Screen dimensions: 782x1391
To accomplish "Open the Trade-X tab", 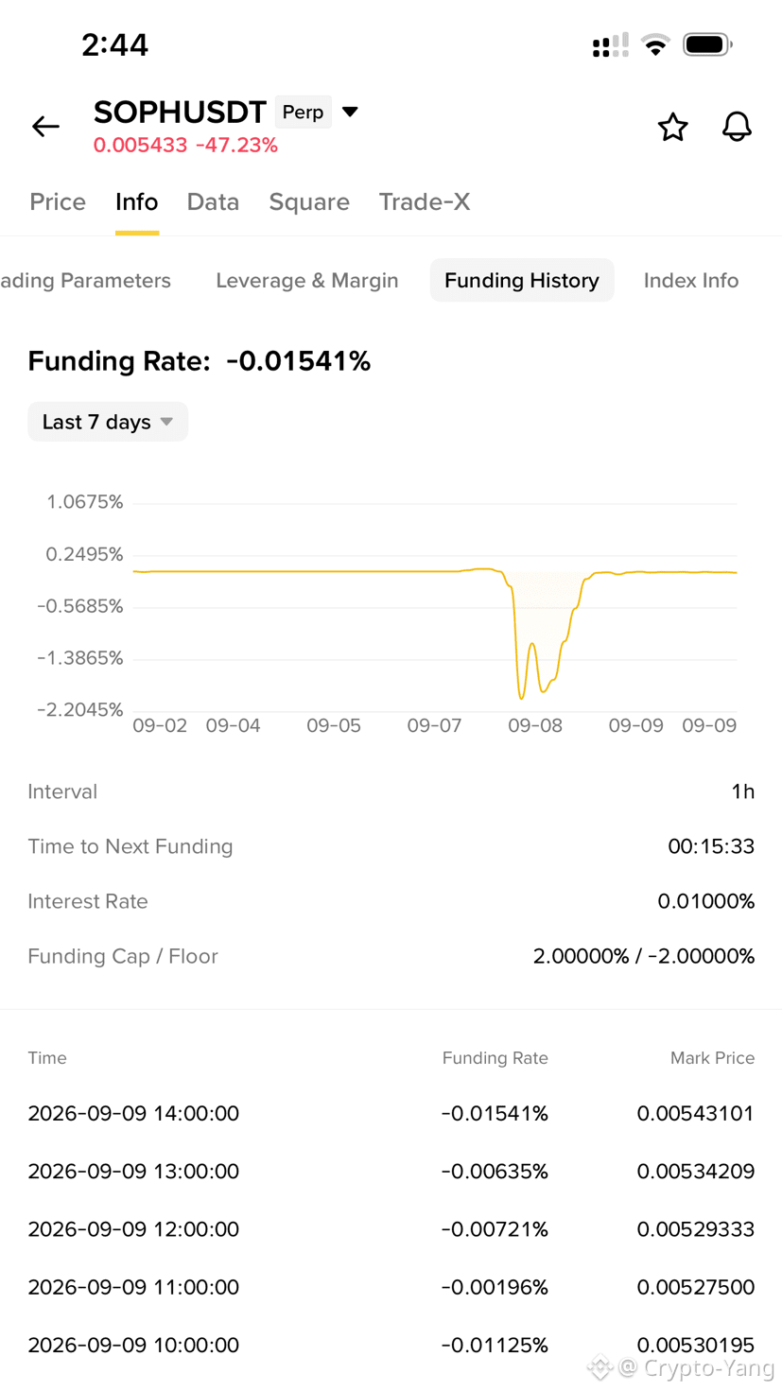I will [425, 201].
